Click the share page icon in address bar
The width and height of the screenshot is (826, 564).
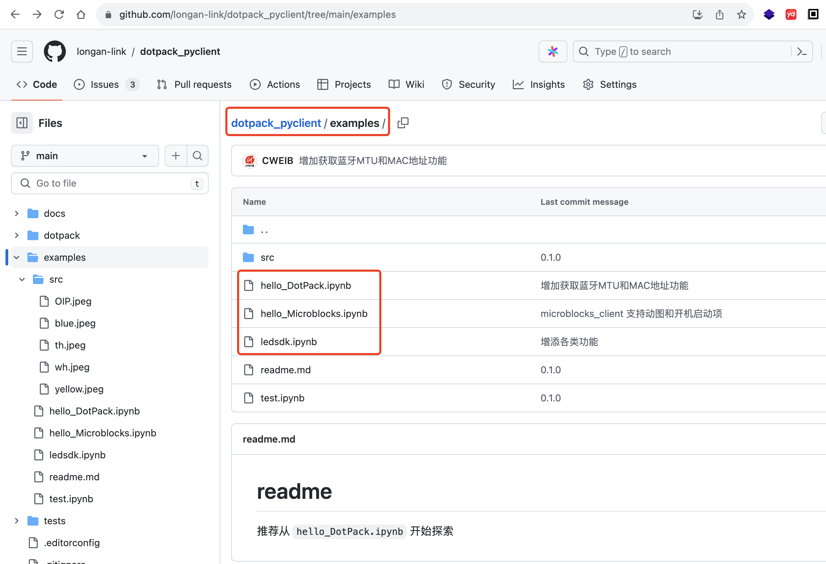tap(719, 14)
